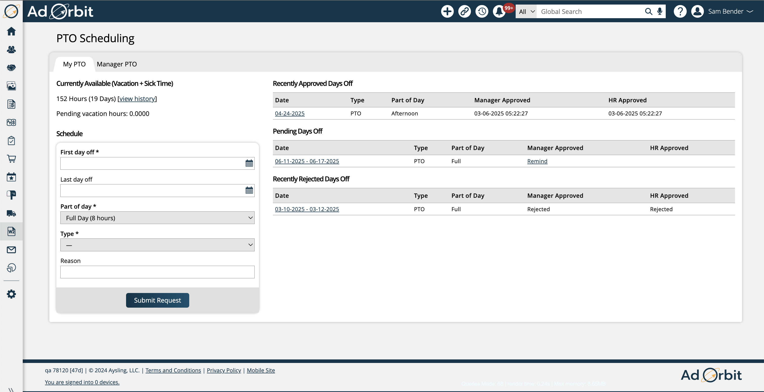The image size is (764, 392).
Task: Click the Submit Request button
Action: [x=157, y=300]
